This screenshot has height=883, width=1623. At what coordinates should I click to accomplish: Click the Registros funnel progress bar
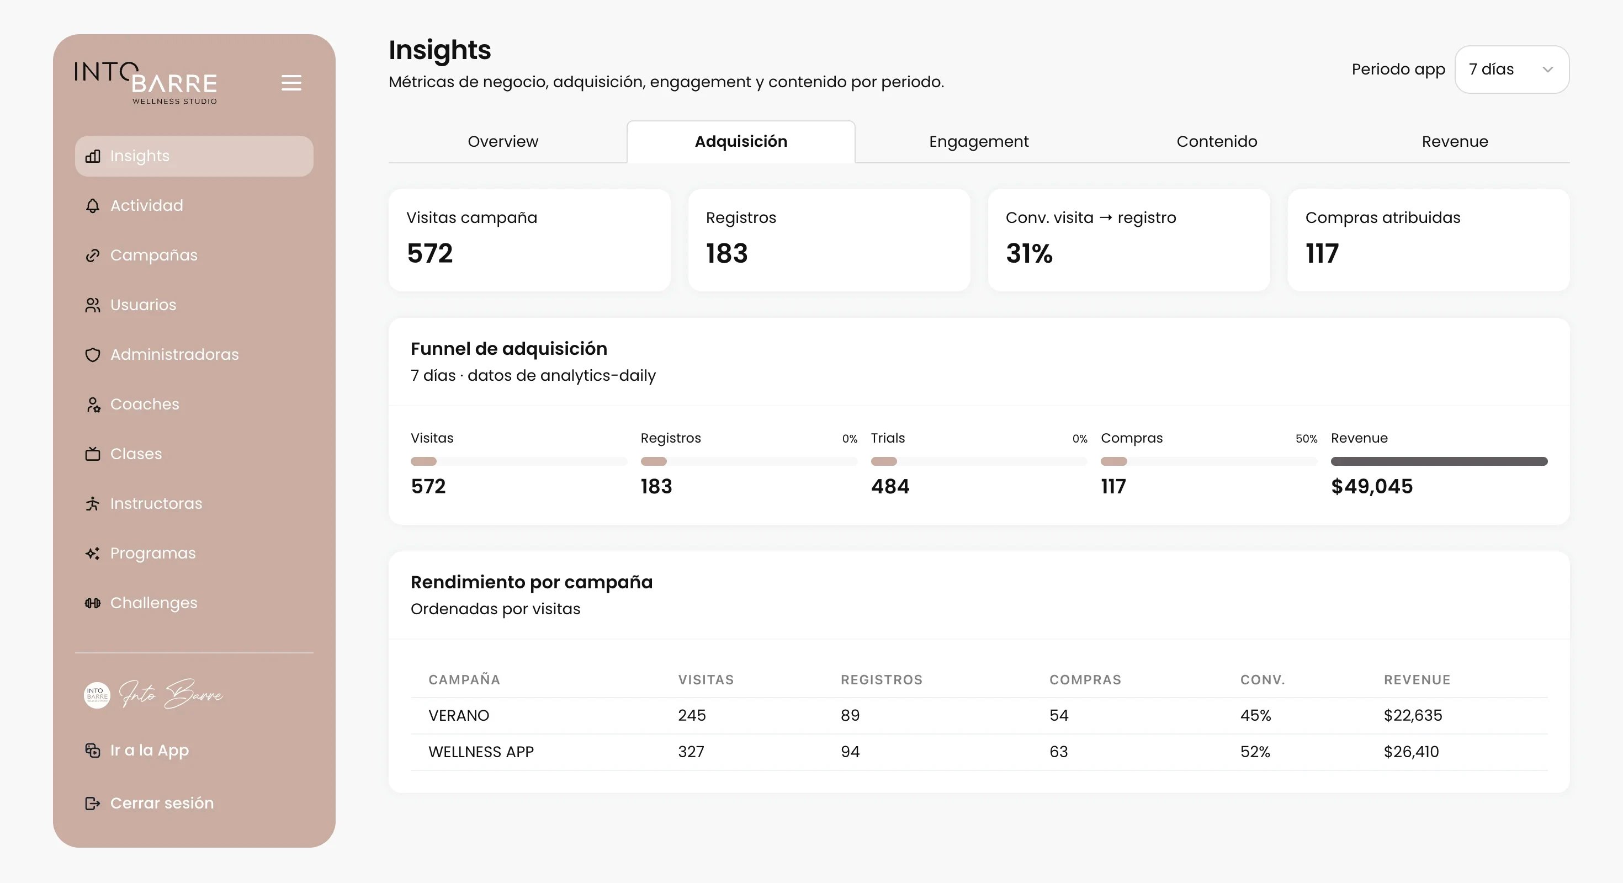click(749, 462)
